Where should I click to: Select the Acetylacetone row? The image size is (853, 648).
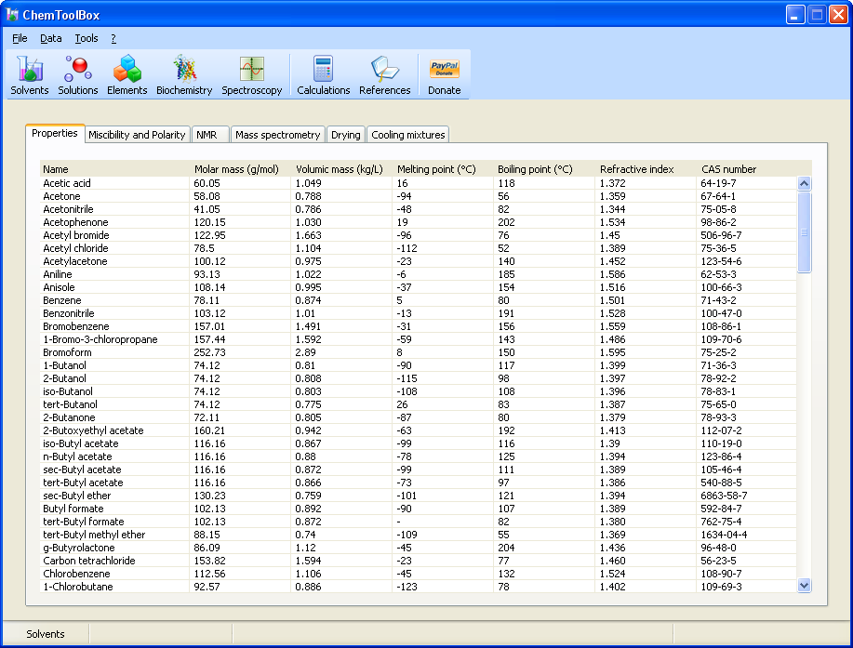tap(419, 261)
